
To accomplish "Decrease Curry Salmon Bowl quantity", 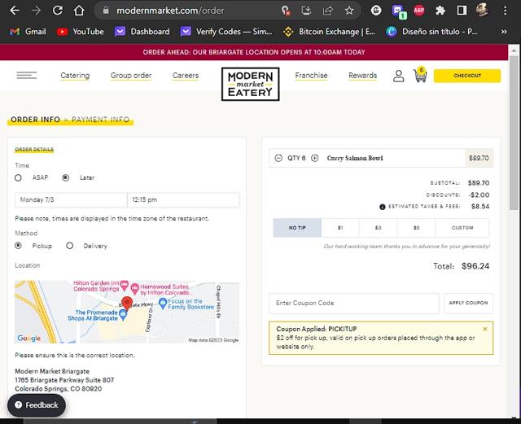I will click(278, 158).
